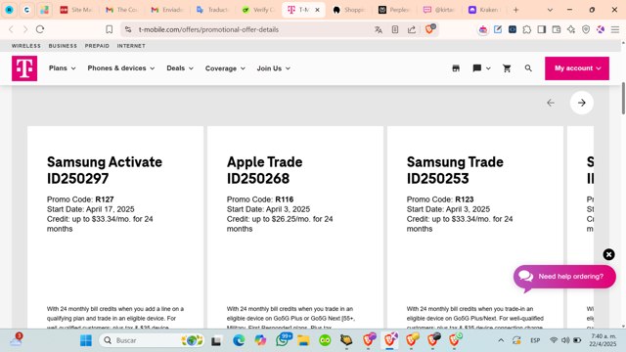Open the My account dropdown

[577, 68]
